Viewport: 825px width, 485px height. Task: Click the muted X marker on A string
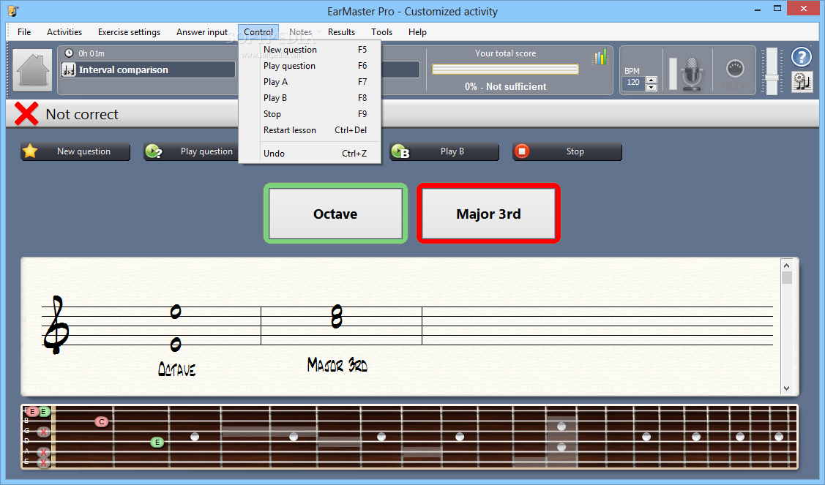pos(44,452)
